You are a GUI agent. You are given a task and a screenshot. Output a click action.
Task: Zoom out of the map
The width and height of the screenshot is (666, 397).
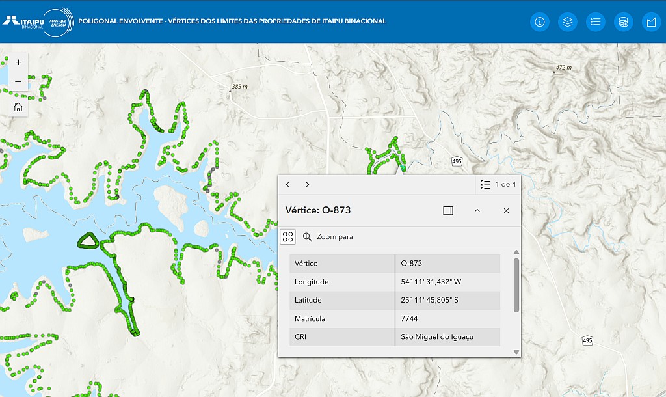(18, 81)
